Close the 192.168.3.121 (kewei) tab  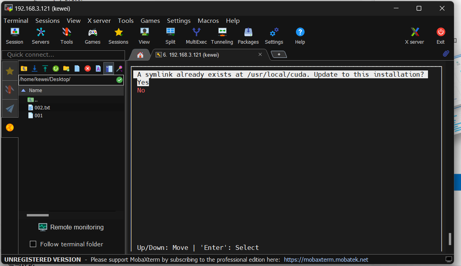pos(260,54)
